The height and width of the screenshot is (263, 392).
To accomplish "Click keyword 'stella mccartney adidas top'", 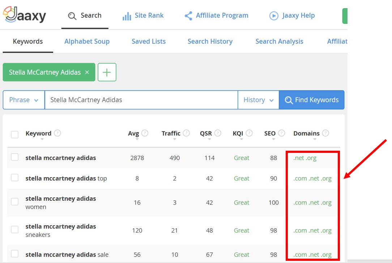I will click(66, 178).
